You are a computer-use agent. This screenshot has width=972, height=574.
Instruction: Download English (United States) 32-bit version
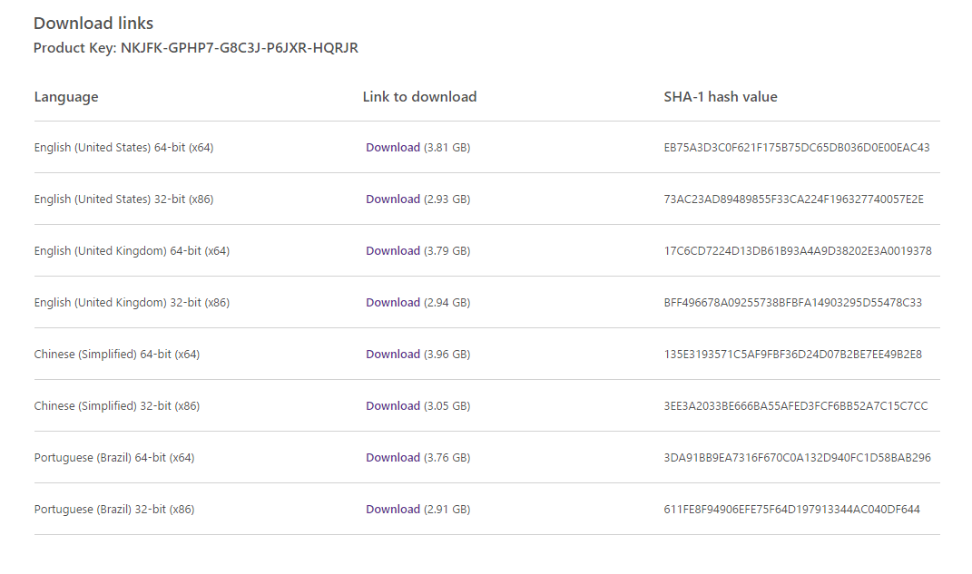click(393, 199)
